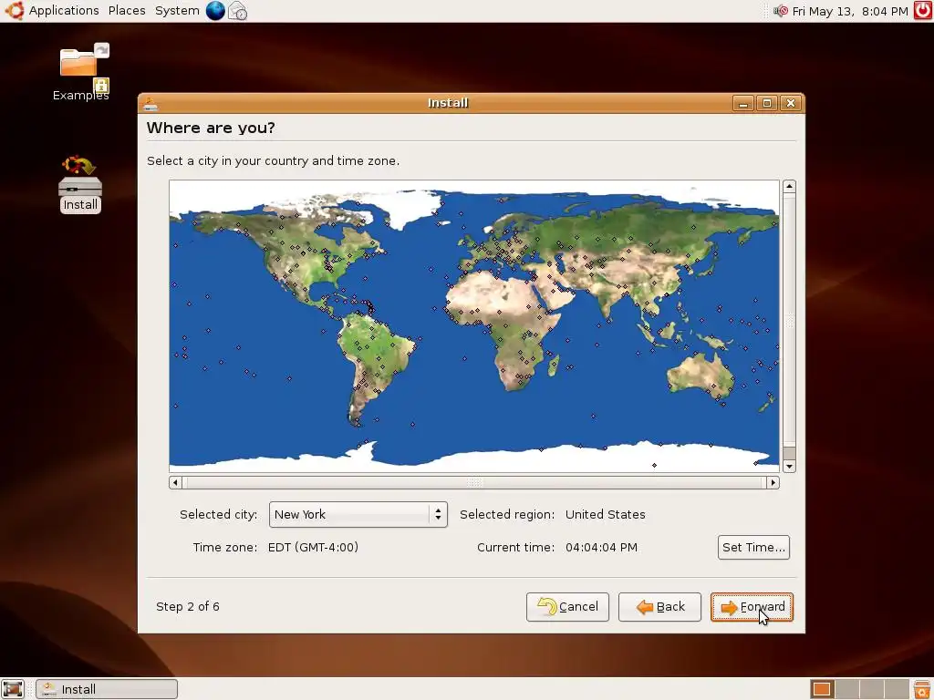
Task: Click the map scroll left arrow
Action: [x=175, y=482]
